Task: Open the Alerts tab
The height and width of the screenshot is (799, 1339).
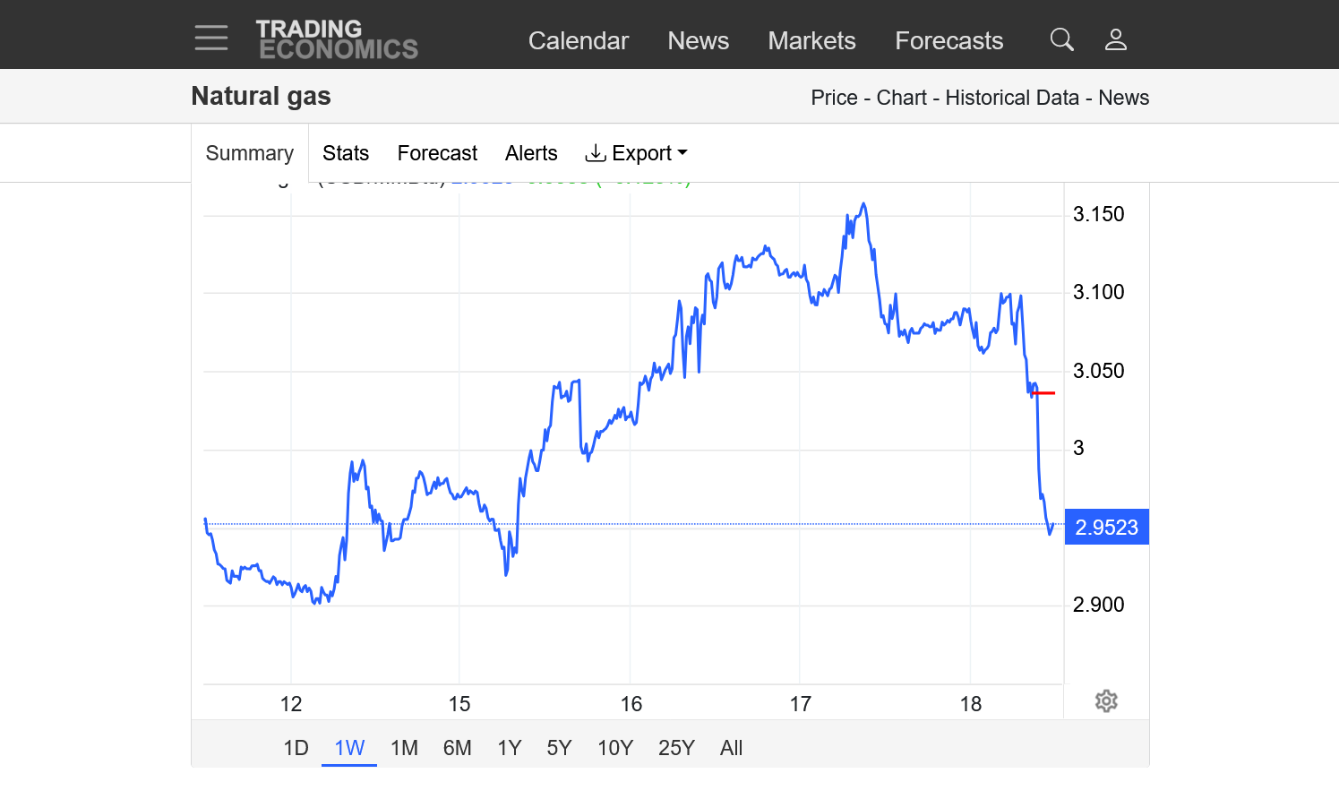Action: [531, 153]
